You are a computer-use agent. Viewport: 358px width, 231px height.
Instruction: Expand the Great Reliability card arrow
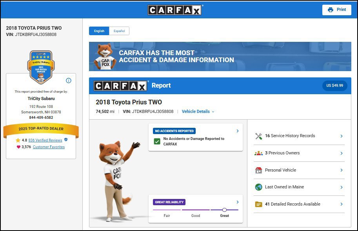click(238, 202)
